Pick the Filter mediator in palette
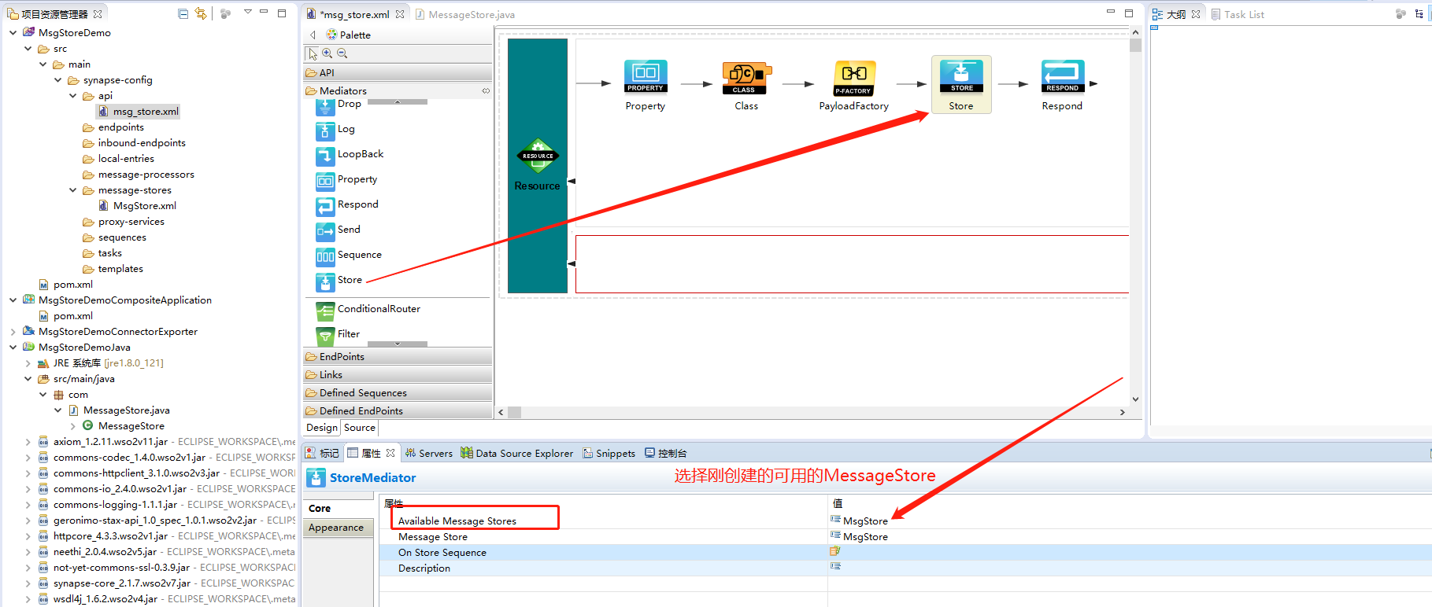The width and height of the screenshot is (1432, 607). [x=339, y=335]
